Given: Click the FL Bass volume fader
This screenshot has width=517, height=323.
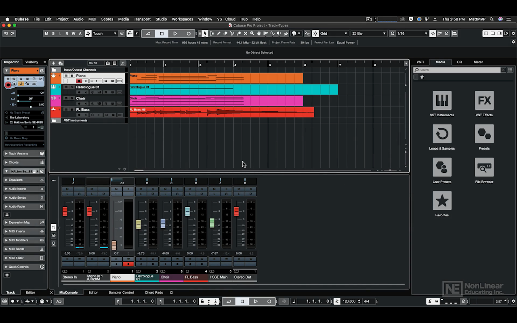Looking at the screenshot, I should tap(187, 211).
